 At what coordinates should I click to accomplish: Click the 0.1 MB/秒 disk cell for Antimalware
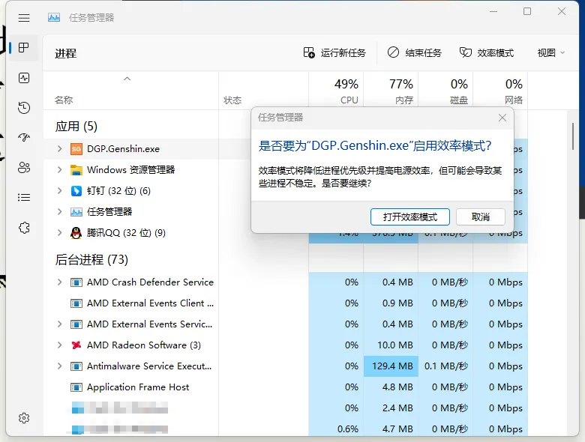445,366
